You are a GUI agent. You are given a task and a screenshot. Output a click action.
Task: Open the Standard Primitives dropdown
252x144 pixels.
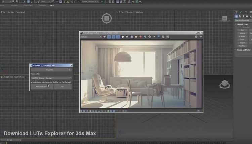[243, 20]
